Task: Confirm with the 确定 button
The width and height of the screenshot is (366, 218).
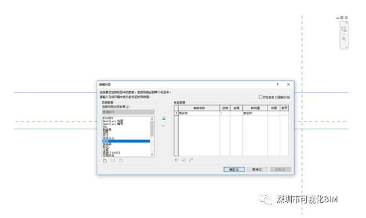Action: tap(234, 169)
